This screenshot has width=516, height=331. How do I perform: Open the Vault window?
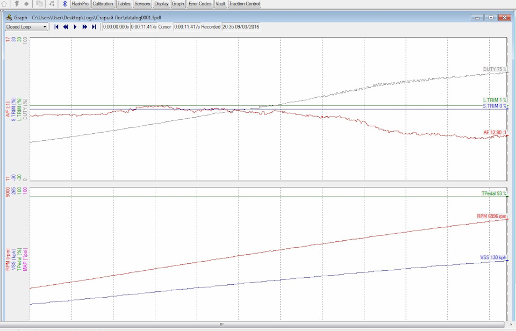[x=220, y=4]
